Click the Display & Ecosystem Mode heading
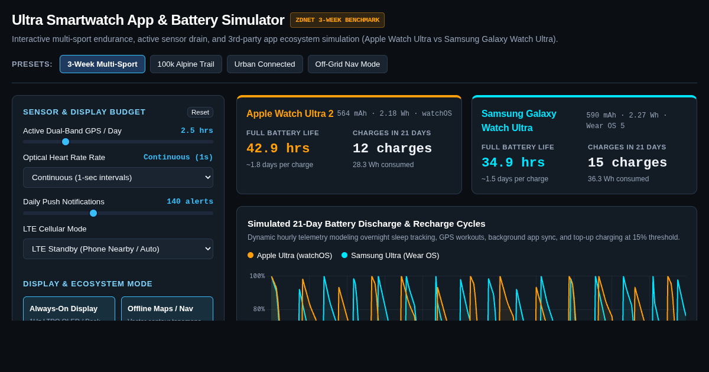 88,283
